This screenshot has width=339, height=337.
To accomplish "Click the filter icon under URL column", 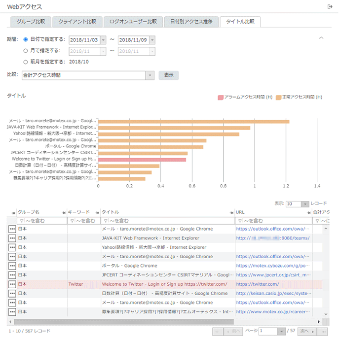I will click(x=239, y=221).
